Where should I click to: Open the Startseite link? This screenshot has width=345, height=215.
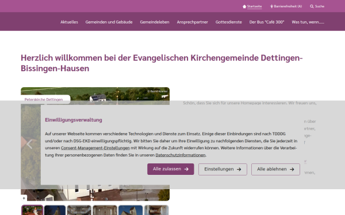click(254, 6)
